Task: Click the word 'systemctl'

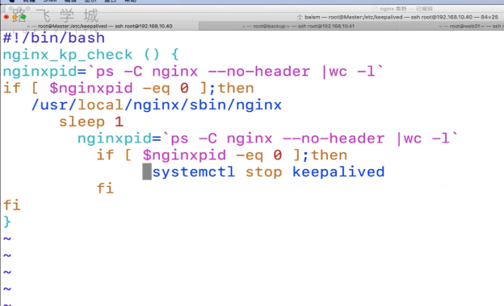Action: [194, 172]
